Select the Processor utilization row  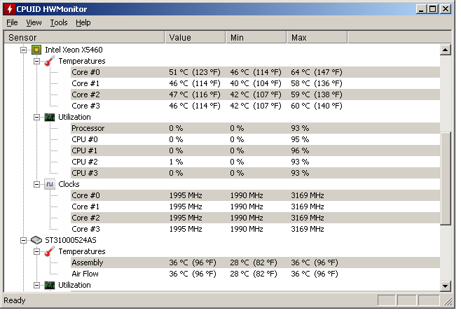coord(255,128)
